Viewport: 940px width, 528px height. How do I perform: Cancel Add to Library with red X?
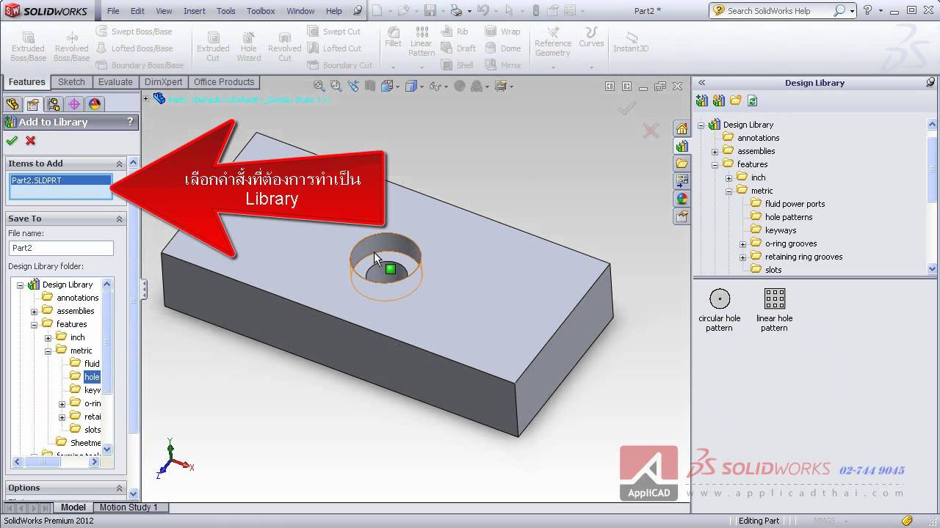point(31,141)
